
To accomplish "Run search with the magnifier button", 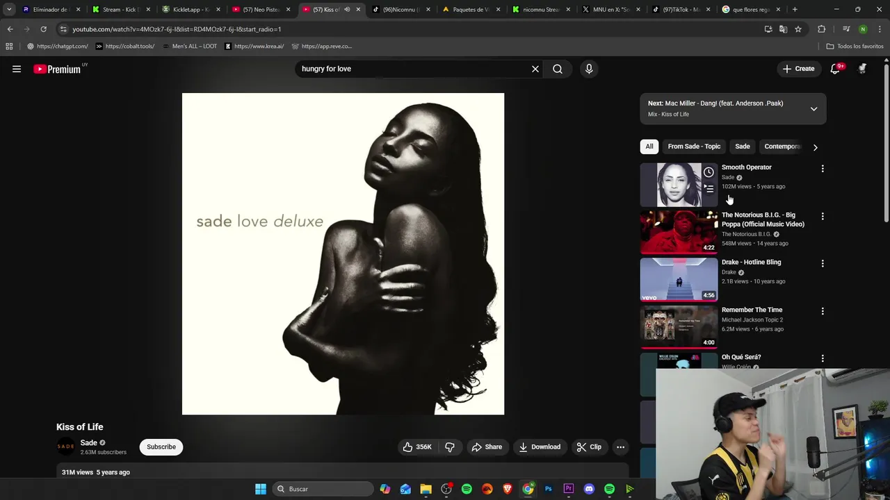I will pyautogui.click(x=558, y=69).
